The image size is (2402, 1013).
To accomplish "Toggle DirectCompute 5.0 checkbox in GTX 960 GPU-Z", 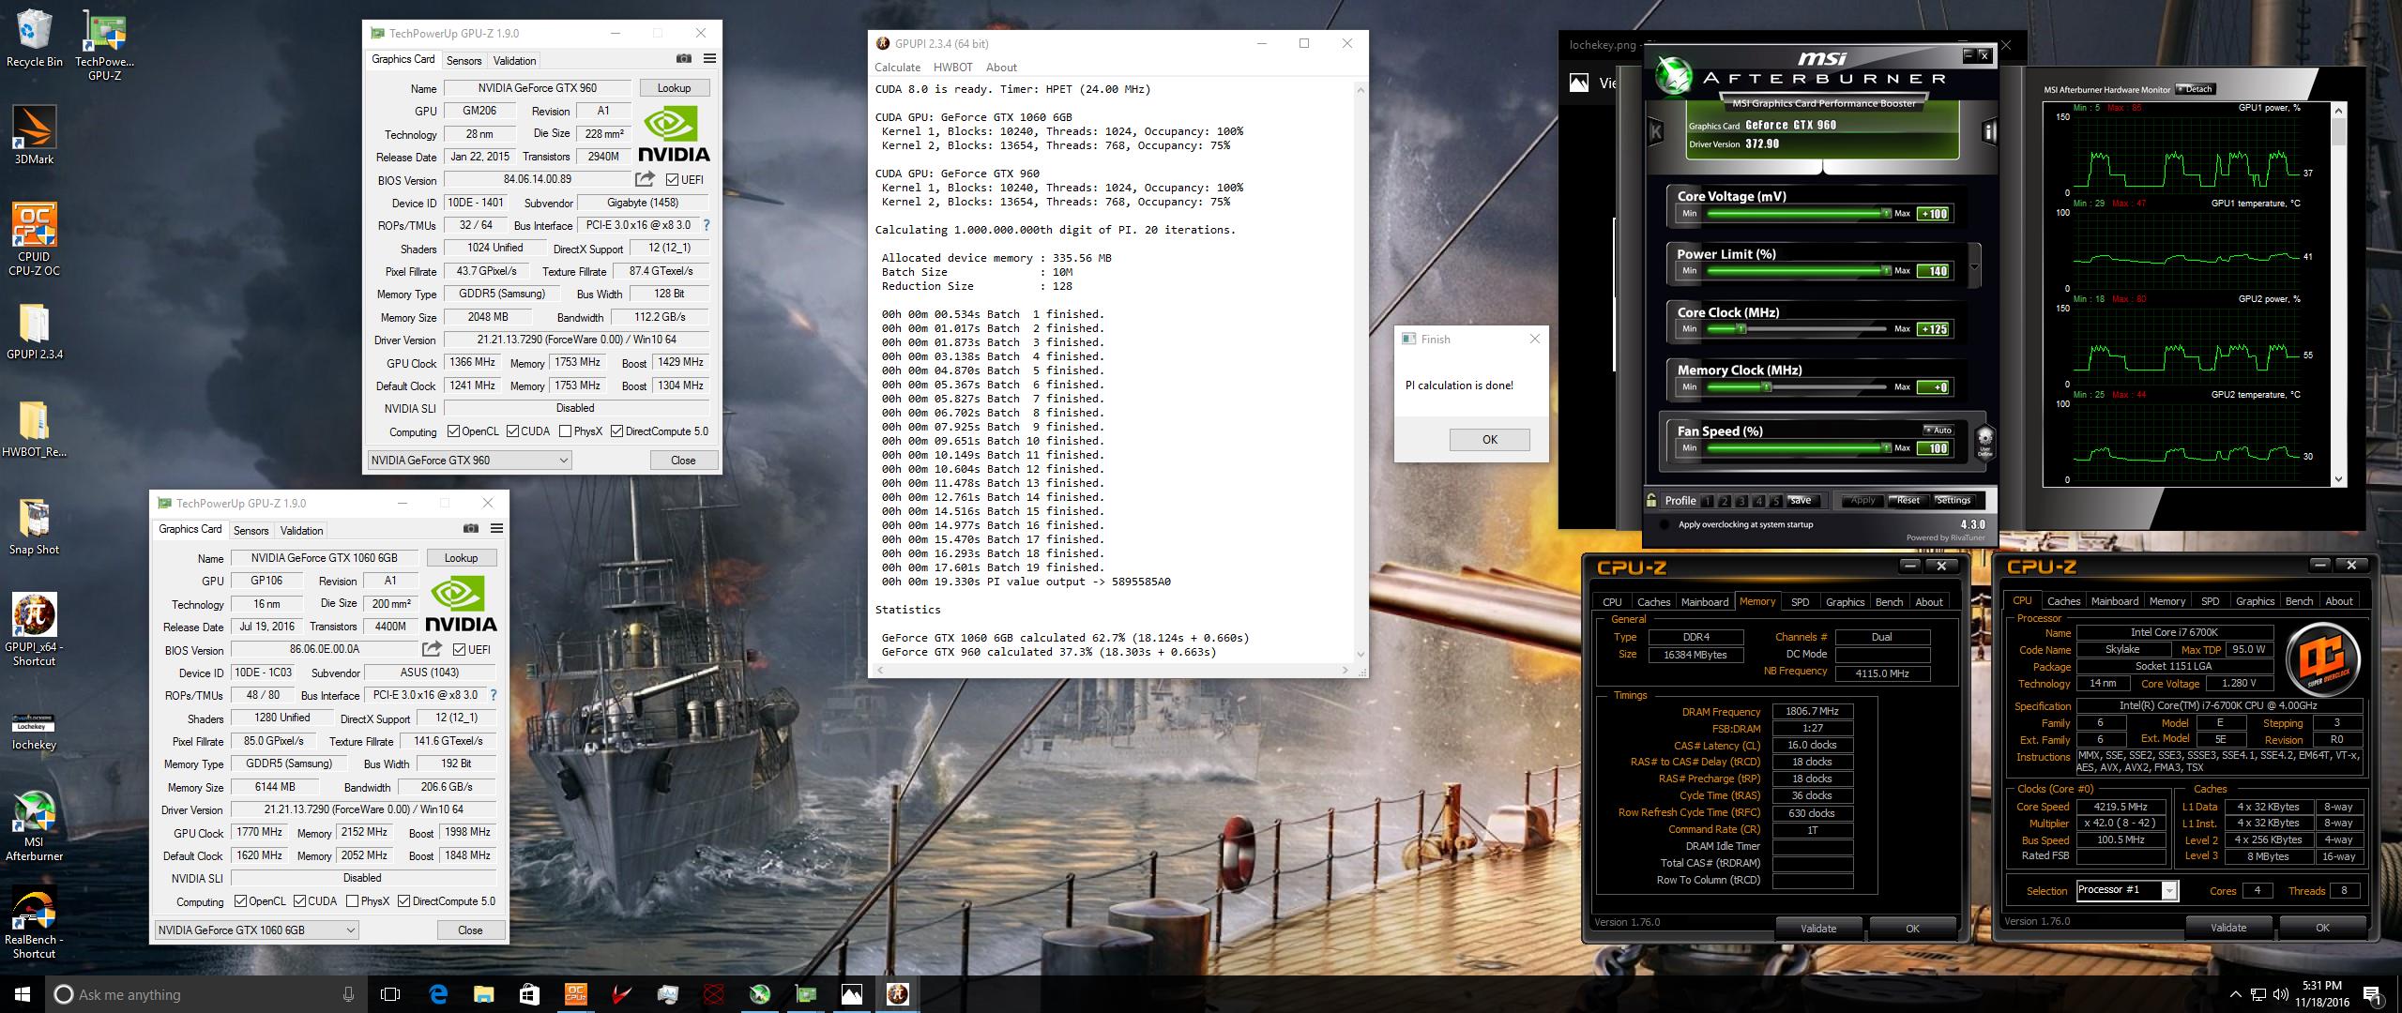I will (x=616, y=431).
